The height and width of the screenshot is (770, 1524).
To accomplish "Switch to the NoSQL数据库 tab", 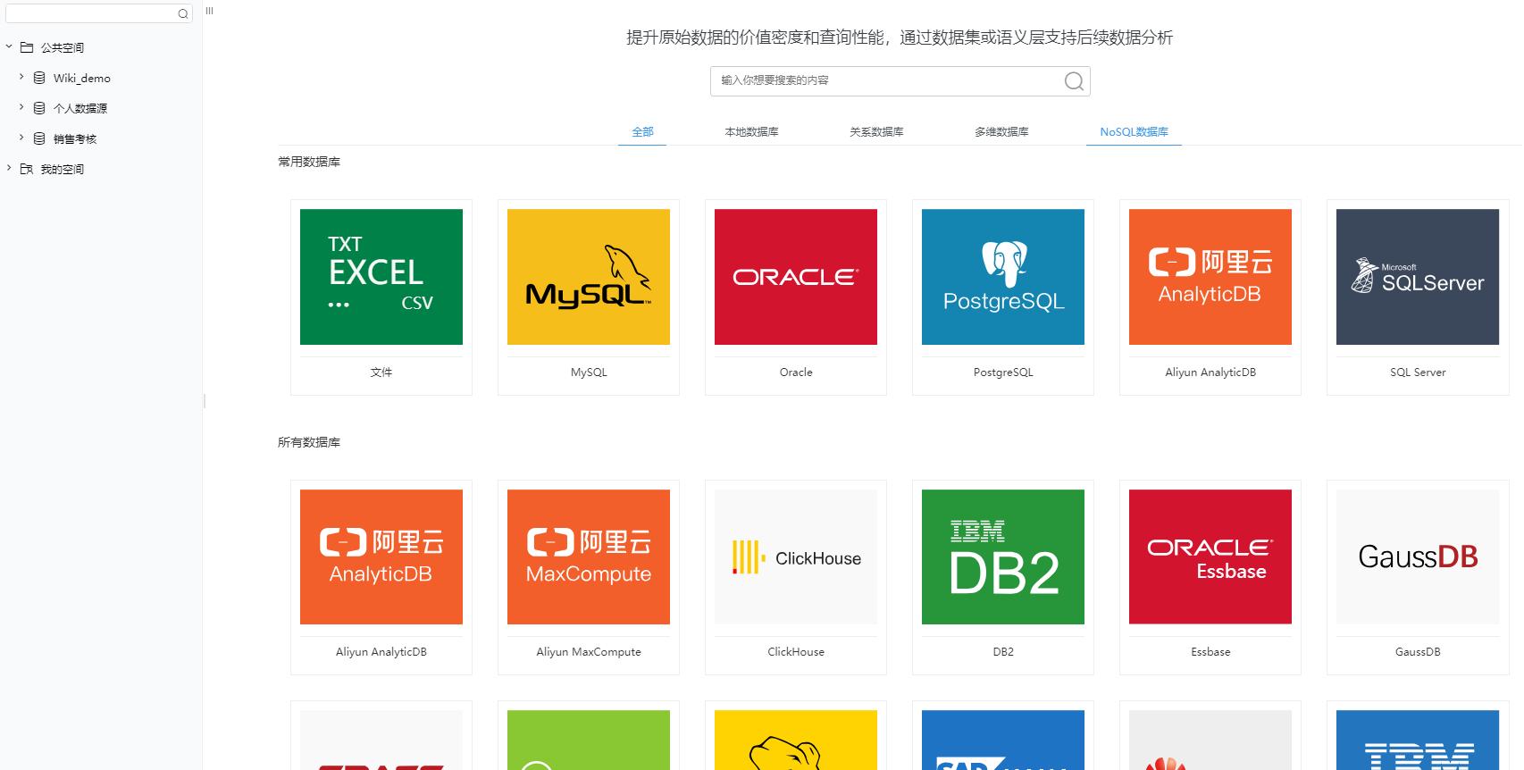I will (1134, 131).
